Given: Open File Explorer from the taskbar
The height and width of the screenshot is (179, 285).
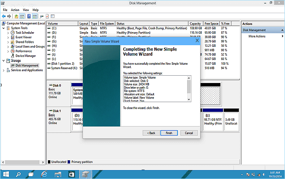Looking at the screenshot, I should [58, 174].
